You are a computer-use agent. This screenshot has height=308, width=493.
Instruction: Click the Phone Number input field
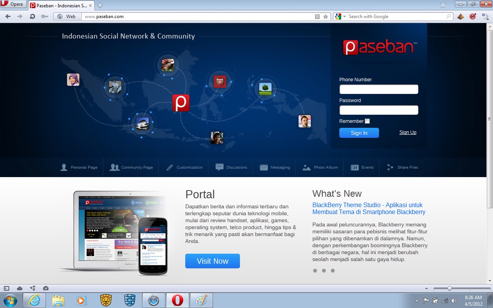(x=379, y=89)
